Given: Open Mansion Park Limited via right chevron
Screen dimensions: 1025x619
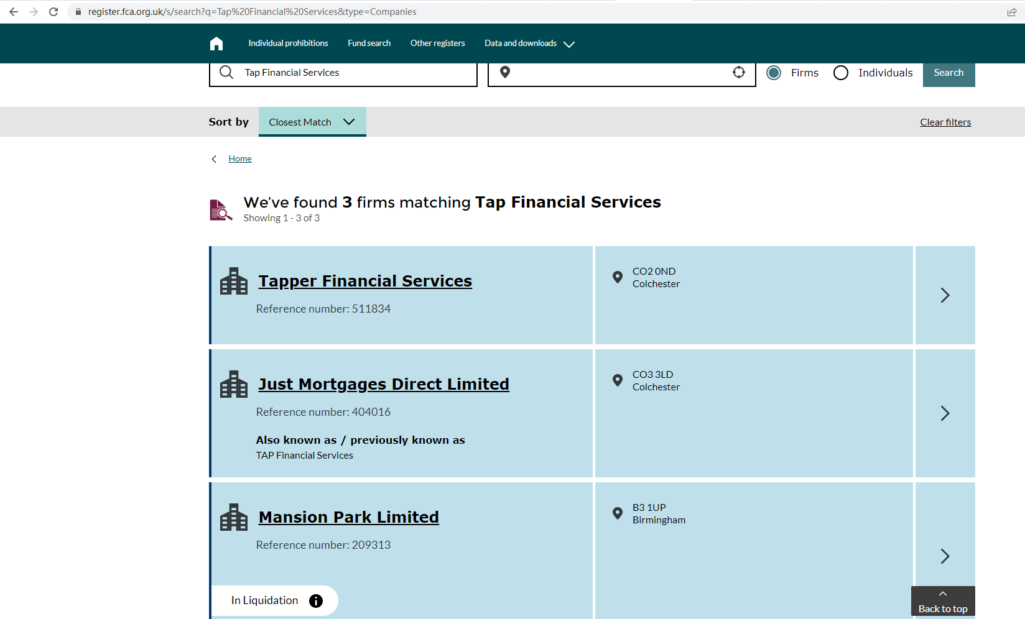Looking at the screenshot, I should [x=945, y=556].
